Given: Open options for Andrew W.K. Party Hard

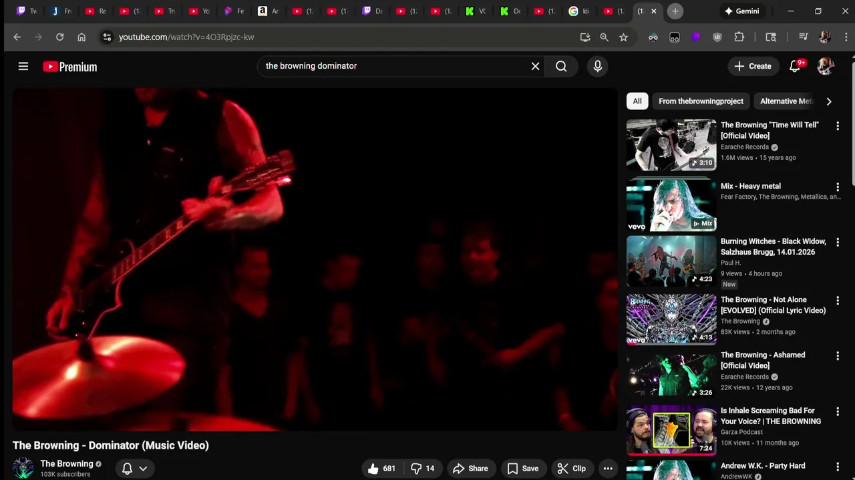Looking at the screenshot, I should (x=838, y=467).
